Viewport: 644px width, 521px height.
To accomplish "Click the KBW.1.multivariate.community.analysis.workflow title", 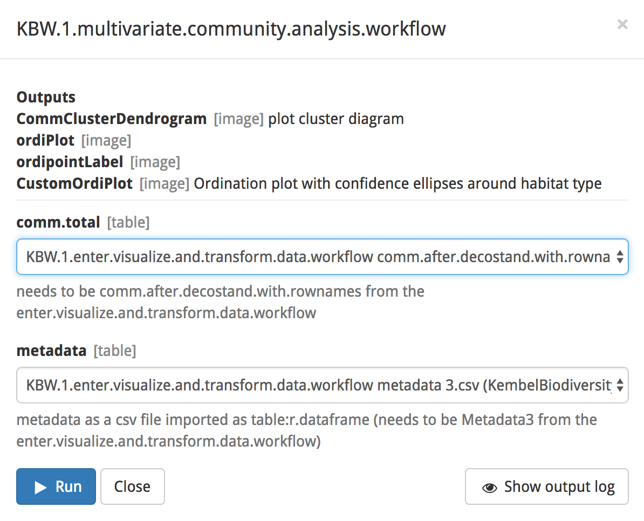I will pyautogui.click(x=231, y=29).
